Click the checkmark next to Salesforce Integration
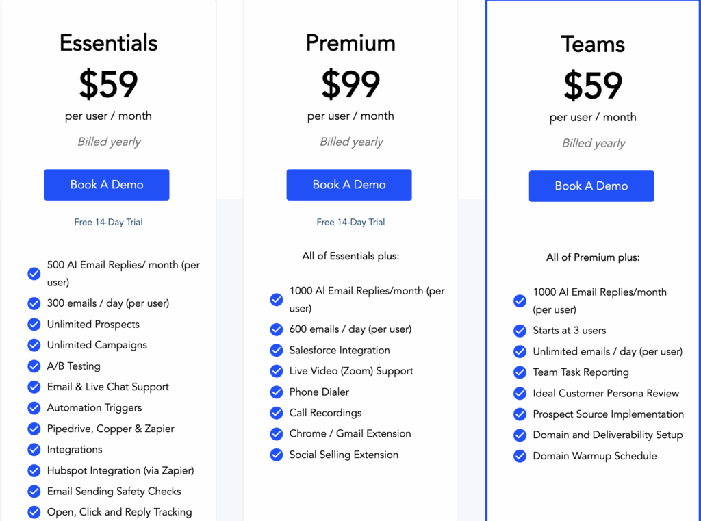 coord(277,350)
